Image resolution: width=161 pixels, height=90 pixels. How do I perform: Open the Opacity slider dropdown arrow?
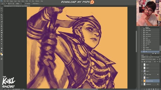point(160,59)
